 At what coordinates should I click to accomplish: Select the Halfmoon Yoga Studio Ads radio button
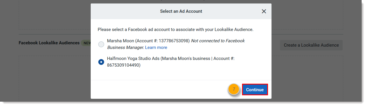[x=101, y=62]
